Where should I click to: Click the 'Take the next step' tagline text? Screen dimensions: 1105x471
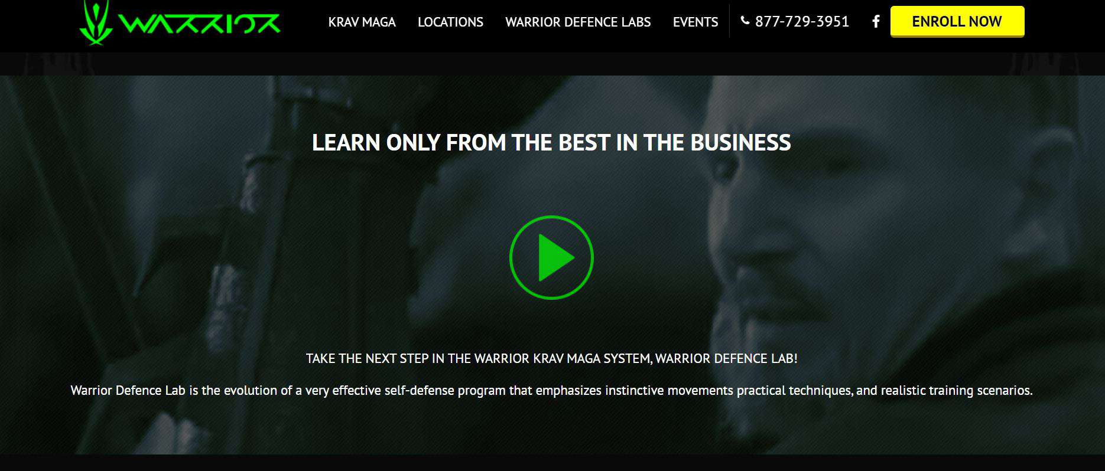tap(552, 358)
